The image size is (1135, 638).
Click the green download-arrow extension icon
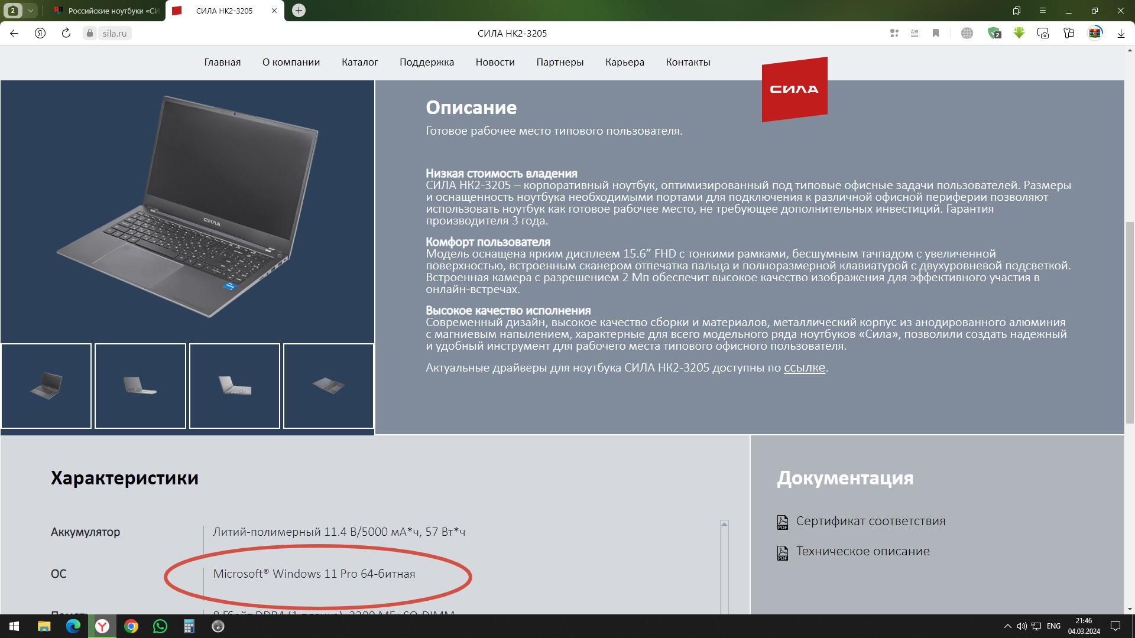pyautogui.click(x=1019, y=33)
